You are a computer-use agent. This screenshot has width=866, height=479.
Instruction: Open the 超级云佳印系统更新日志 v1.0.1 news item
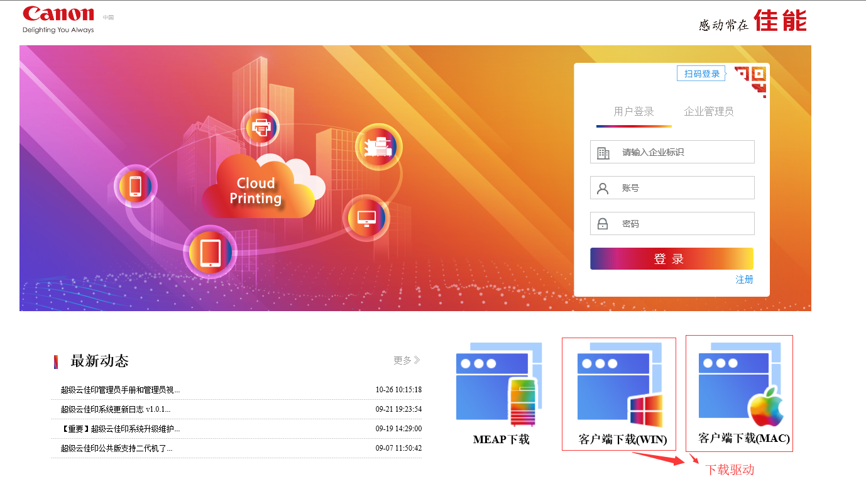(116, 410)
